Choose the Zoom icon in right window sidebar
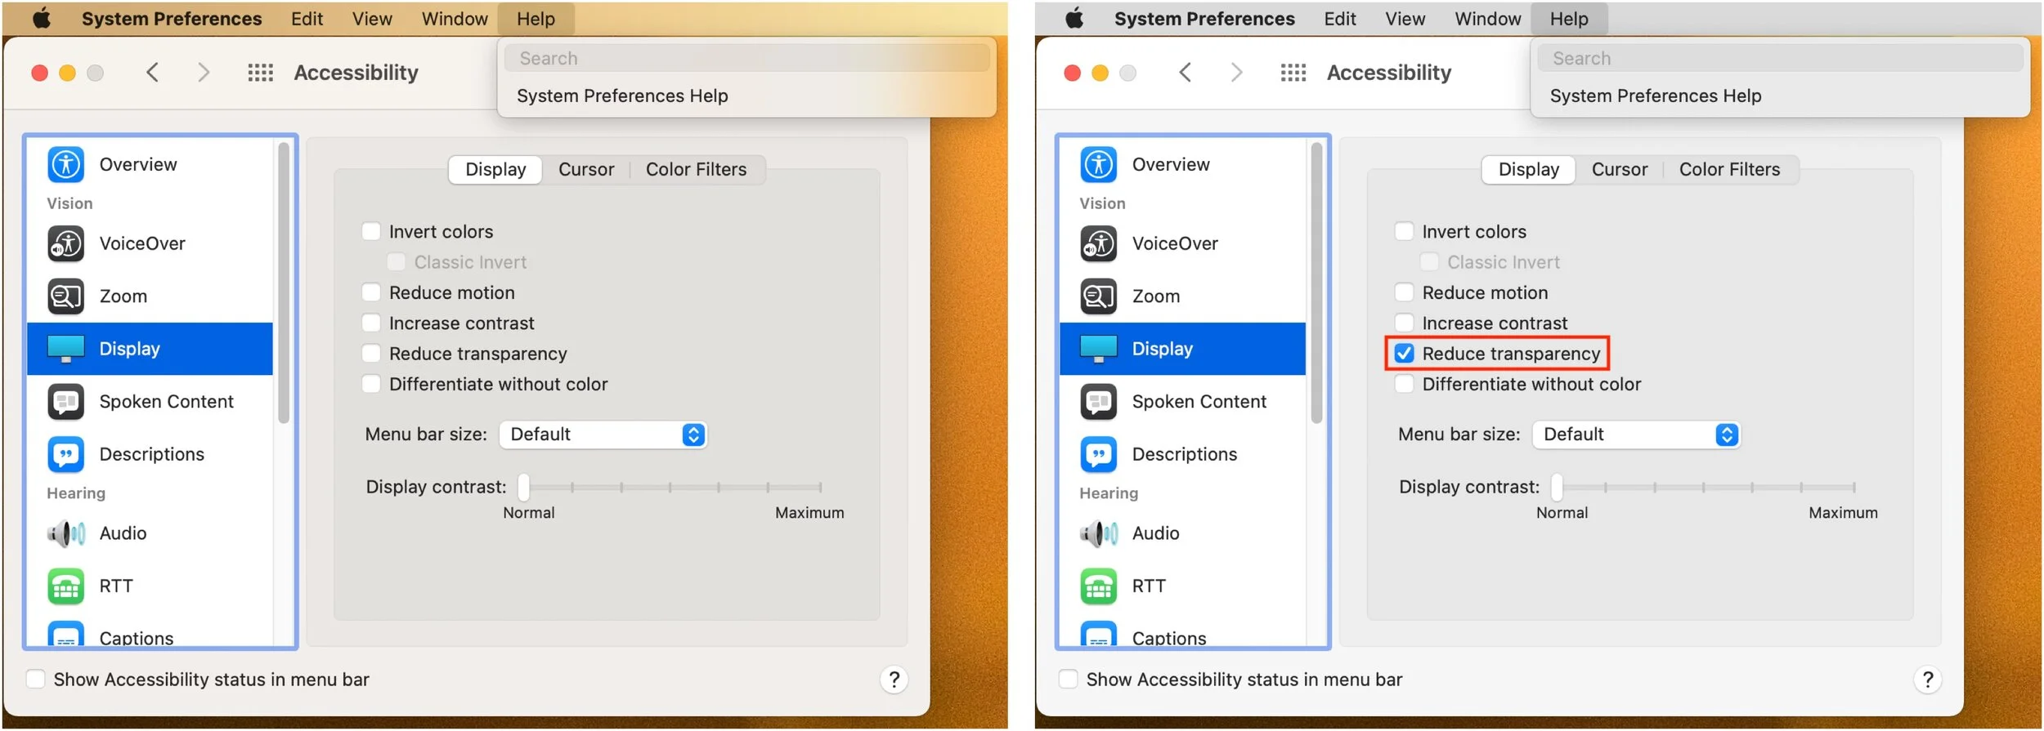This screenshot has height=731, width=2044. (1098, 296)
